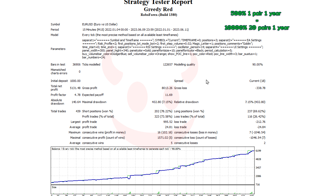The image size is (317, 196).
Task: Click the profit factor value '4.78'
Action: point(78,95)
